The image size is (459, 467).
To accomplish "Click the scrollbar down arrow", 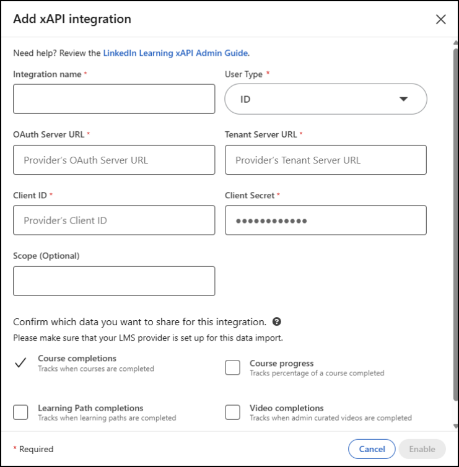I will tap(456, 426).
